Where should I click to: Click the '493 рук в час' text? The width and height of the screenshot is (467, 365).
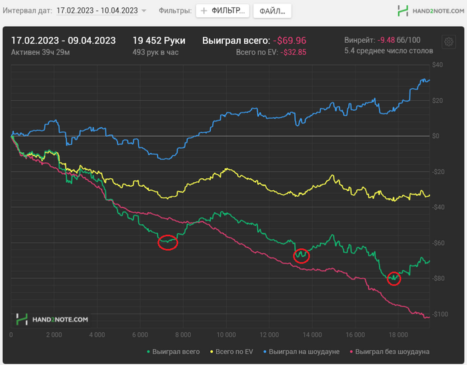pyautogui.click(x=155, y=52)
